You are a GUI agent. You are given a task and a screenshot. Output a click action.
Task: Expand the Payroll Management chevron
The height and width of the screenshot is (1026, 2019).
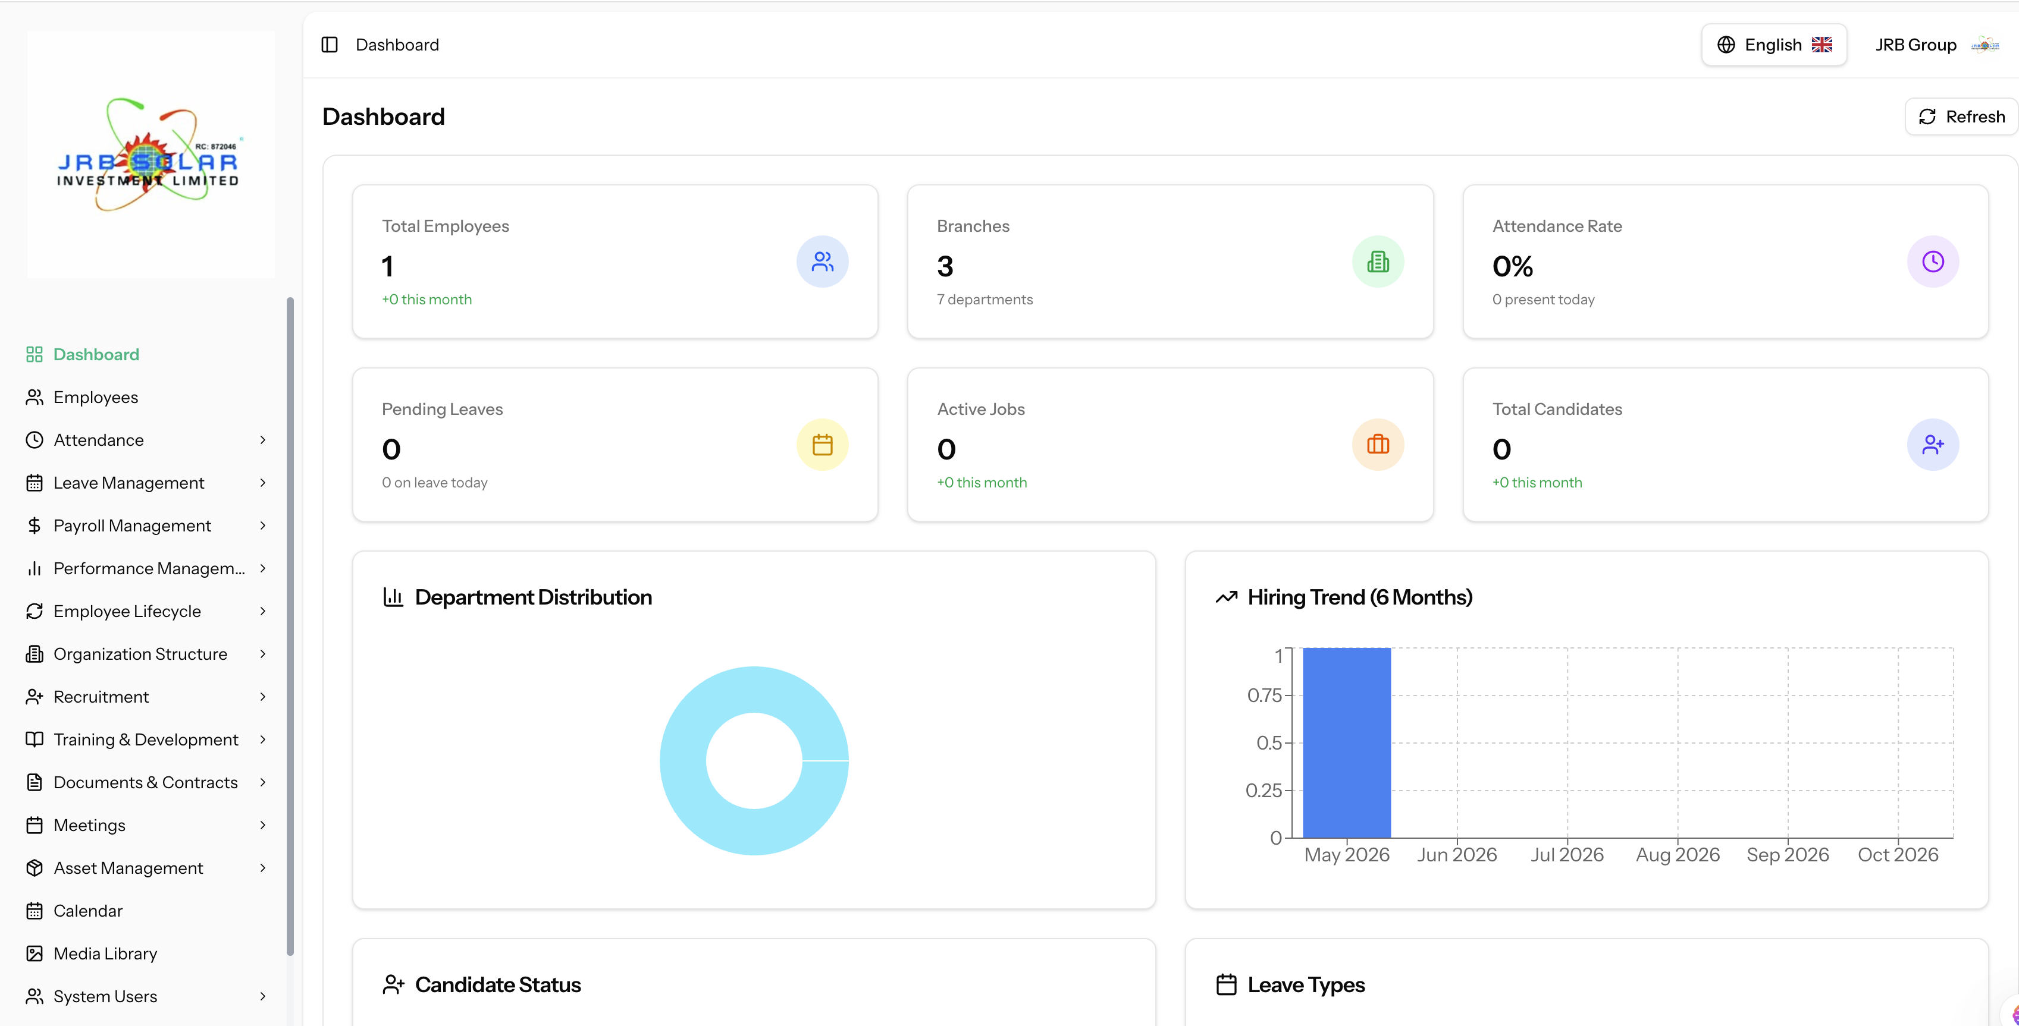click(x=262, y=525)
